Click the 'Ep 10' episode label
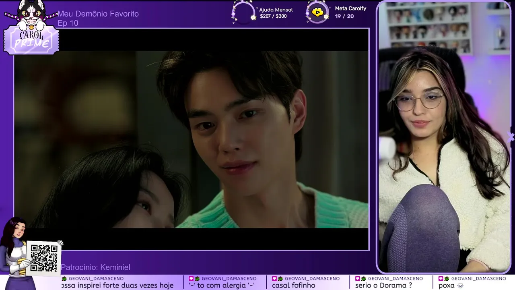 (x=68, y=23)
